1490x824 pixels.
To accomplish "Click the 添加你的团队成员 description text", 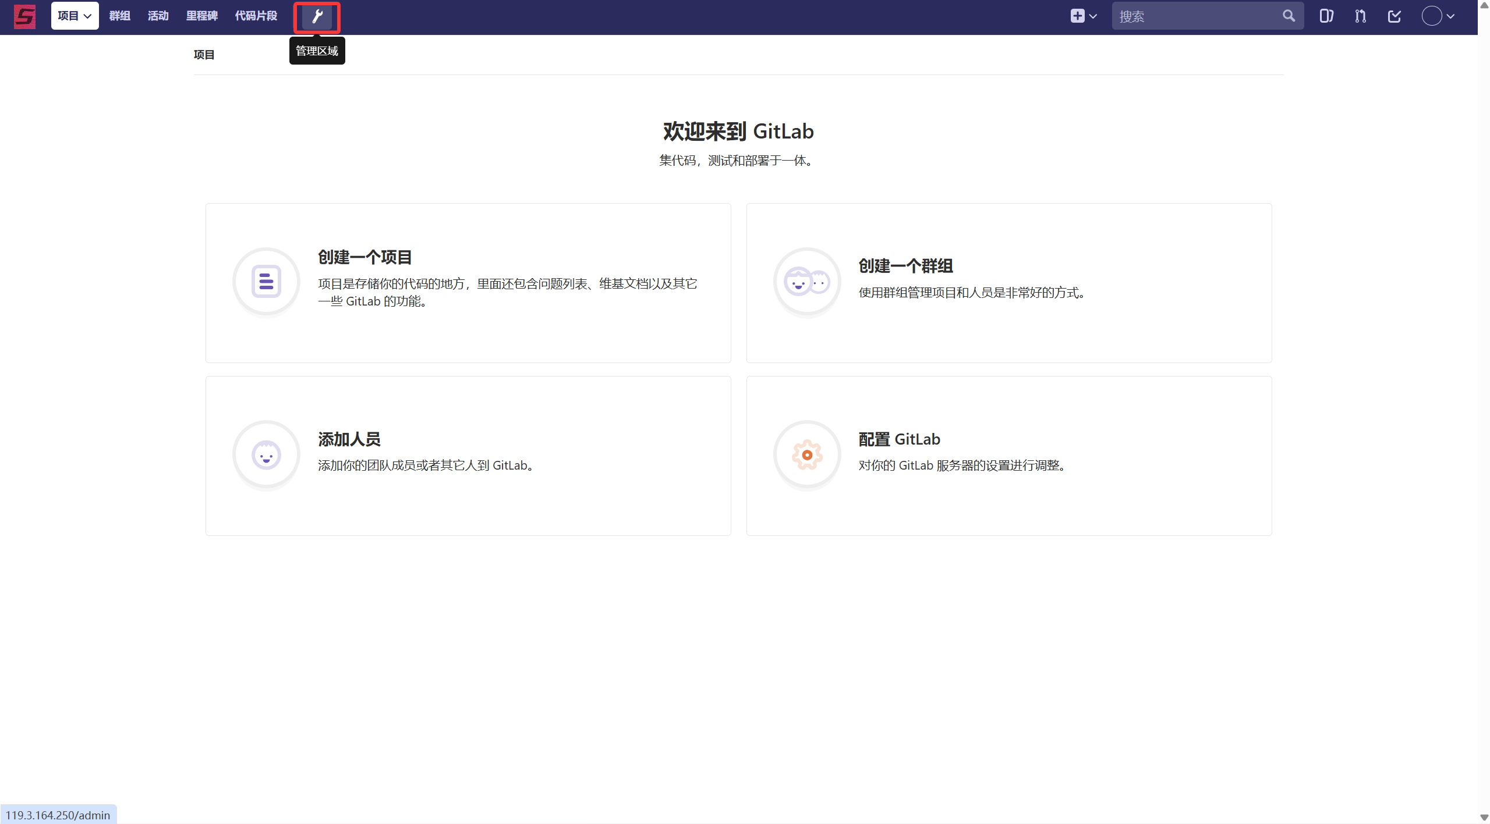I will [x=427, y=466].
